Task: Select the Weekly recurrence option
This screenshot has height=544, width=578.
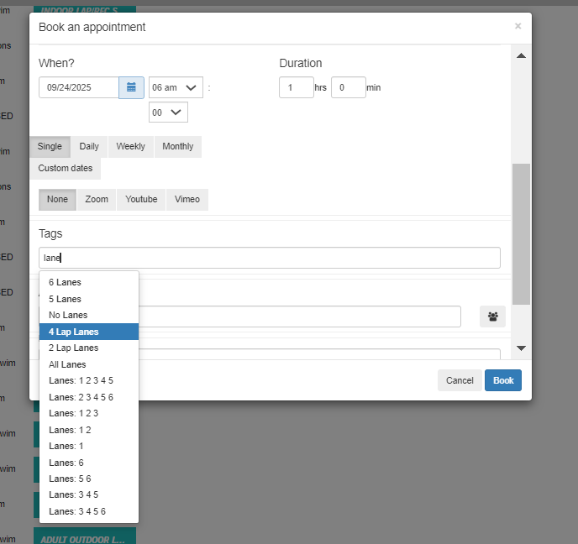Action: click(131, 147)
